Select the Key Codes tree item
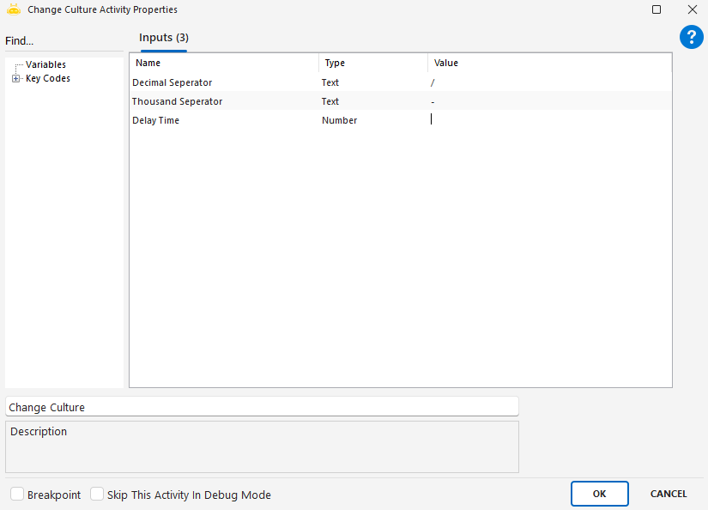Screen dimensions: 708x510 point(48,79)
